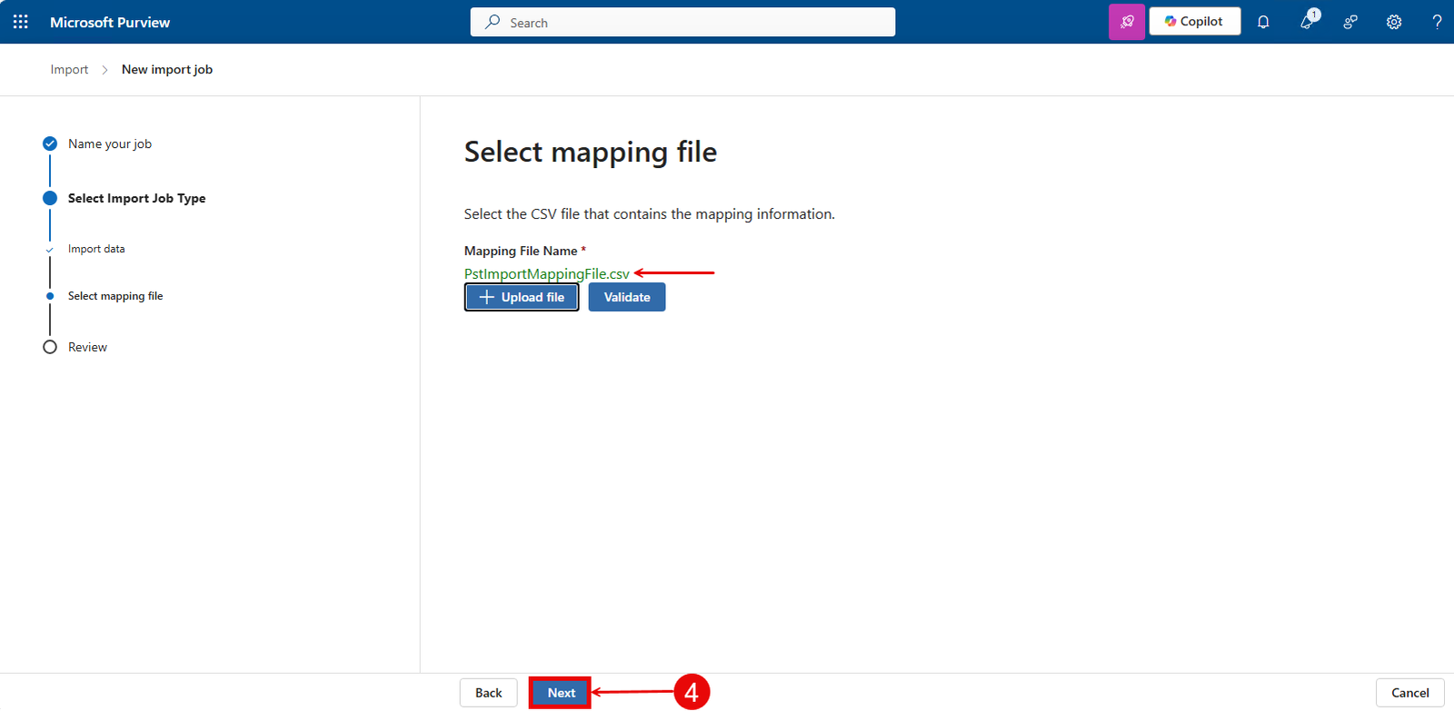Click PstImportMappingFile.csv file name
This screenshot has width=1454, height=711.
(546, 273)
